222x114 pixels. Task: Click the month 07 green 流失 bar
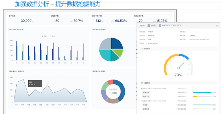[53, 51]
